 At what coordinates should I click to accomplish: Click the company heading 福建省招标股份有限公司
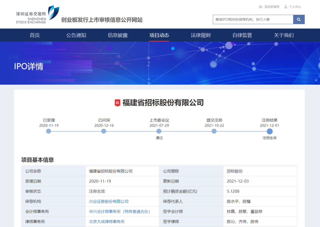coord(163,103)
